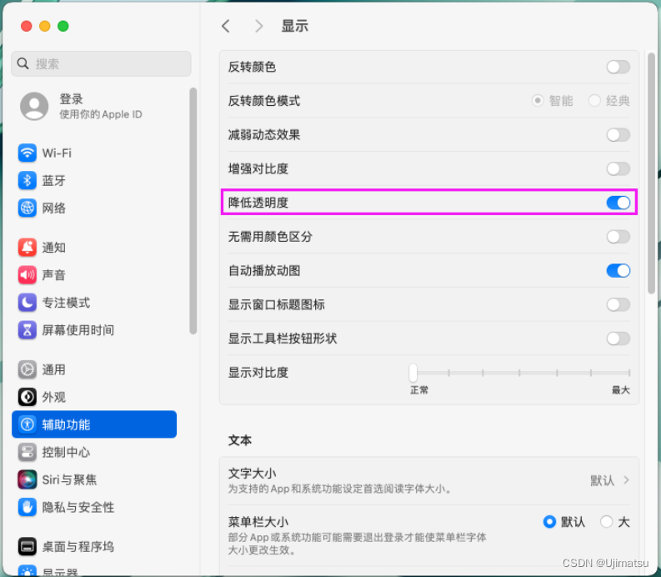Open the Appearance (外观) icon
Screen dimensions: 661x577
point(28,397)
